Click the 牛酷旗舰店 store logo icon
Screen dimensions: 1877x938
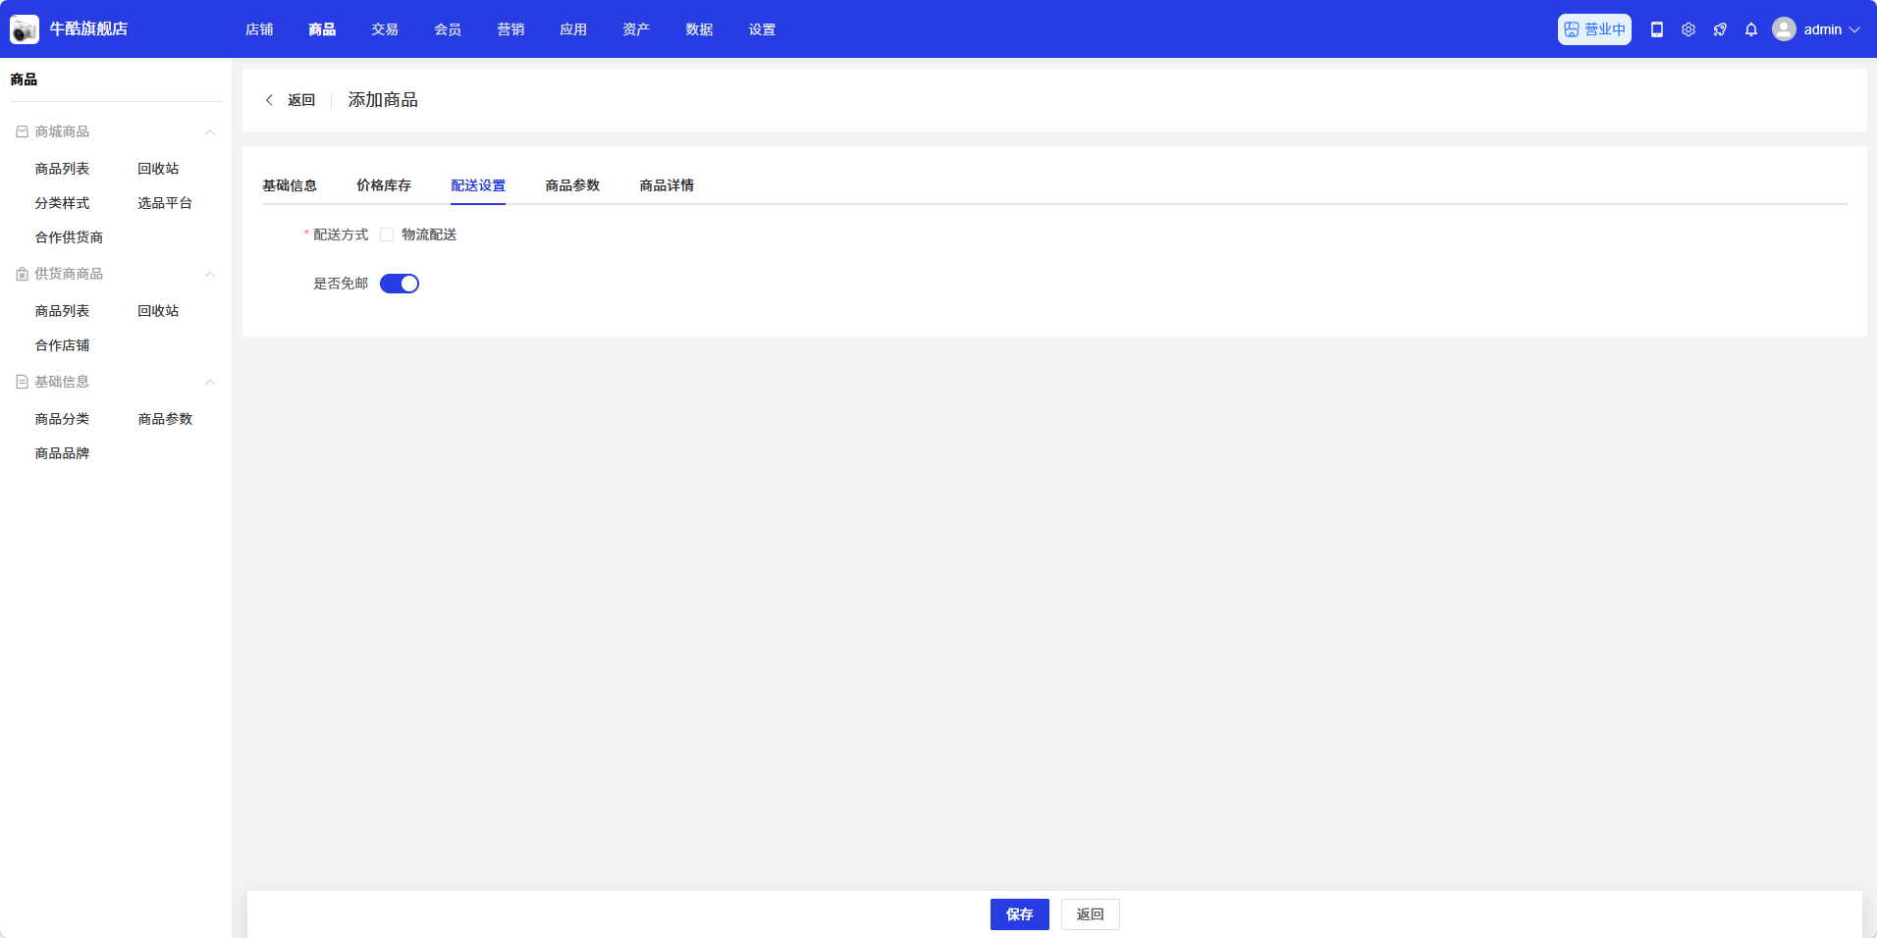(x=25, y=29)
